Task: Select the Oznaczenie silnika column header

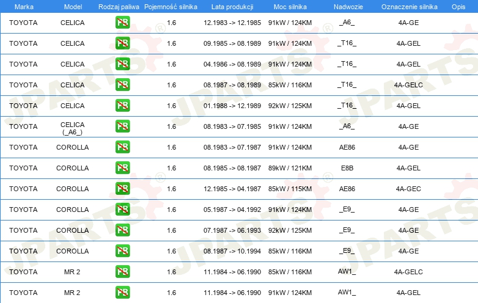Action: tap(409, 7)
